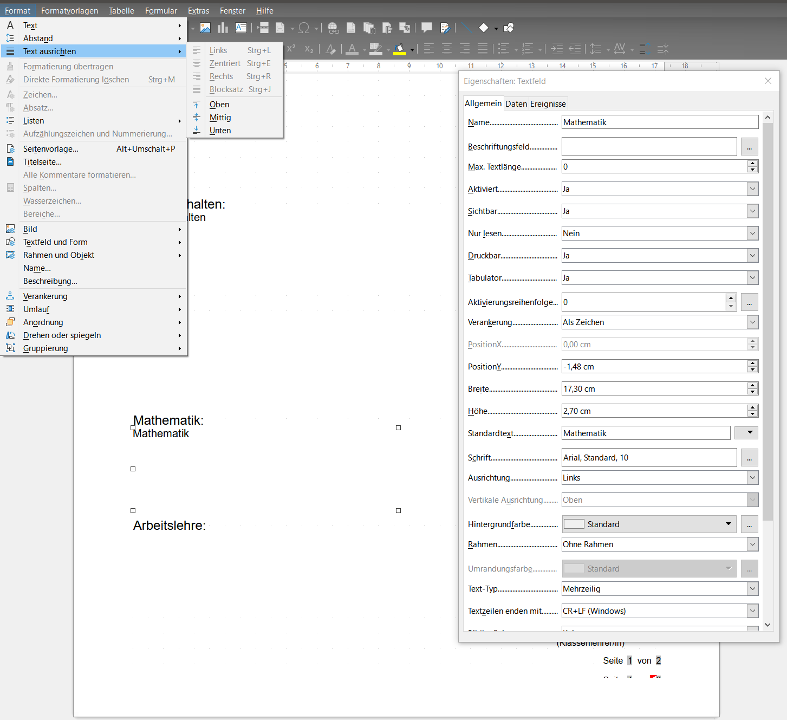Open the Text-Typ dropdown
The height and width of the screenshot is (720, 787).
pyautogui.click(x=752, y=589)
